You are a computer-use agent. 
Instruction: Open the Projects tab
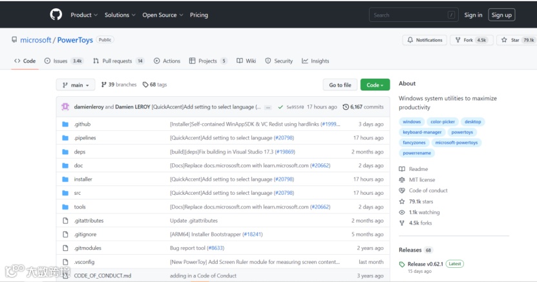click(x=208, y=61)
